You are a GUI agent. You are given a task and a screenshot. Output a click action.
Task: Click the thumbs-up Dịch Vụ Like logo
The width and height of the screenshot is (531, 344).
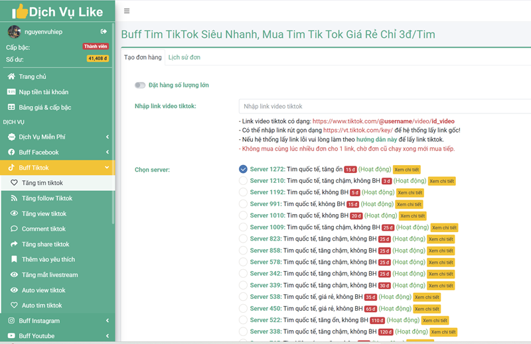pos(58,11)
